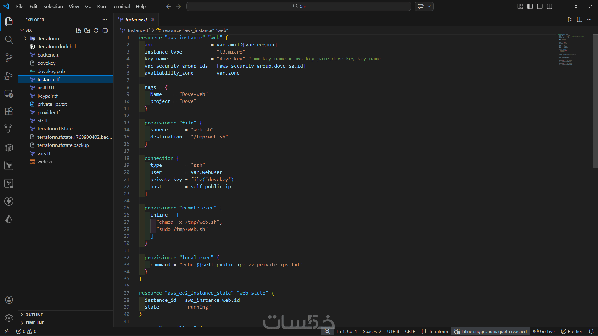Open Run and Debug view
598x336 pixels.
(9, 76)
